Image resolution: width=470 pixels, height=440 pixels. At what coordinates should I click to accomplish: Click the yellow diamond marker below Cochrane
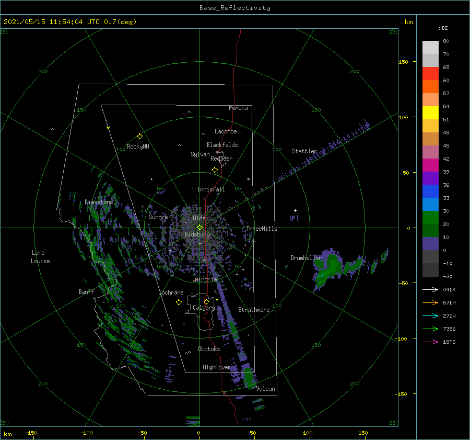point(179,302)
